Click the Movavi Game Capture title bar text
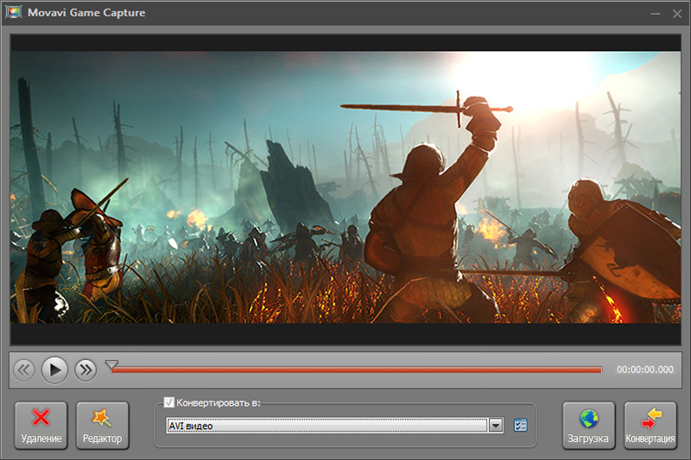The width and height of the screenshot is (691, 460). pos(86,13)
